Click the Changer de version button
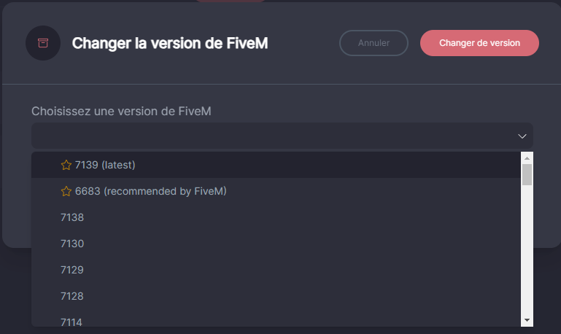This screenshot has width=561, height=334. tap(479, 43)
